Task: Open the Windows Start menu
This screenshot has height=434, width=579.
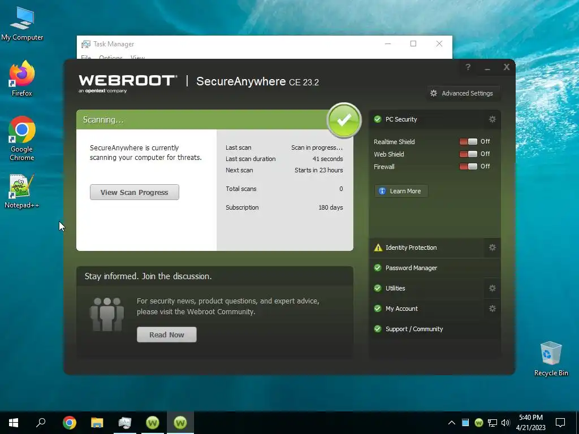Action: [x=14, y=423]
